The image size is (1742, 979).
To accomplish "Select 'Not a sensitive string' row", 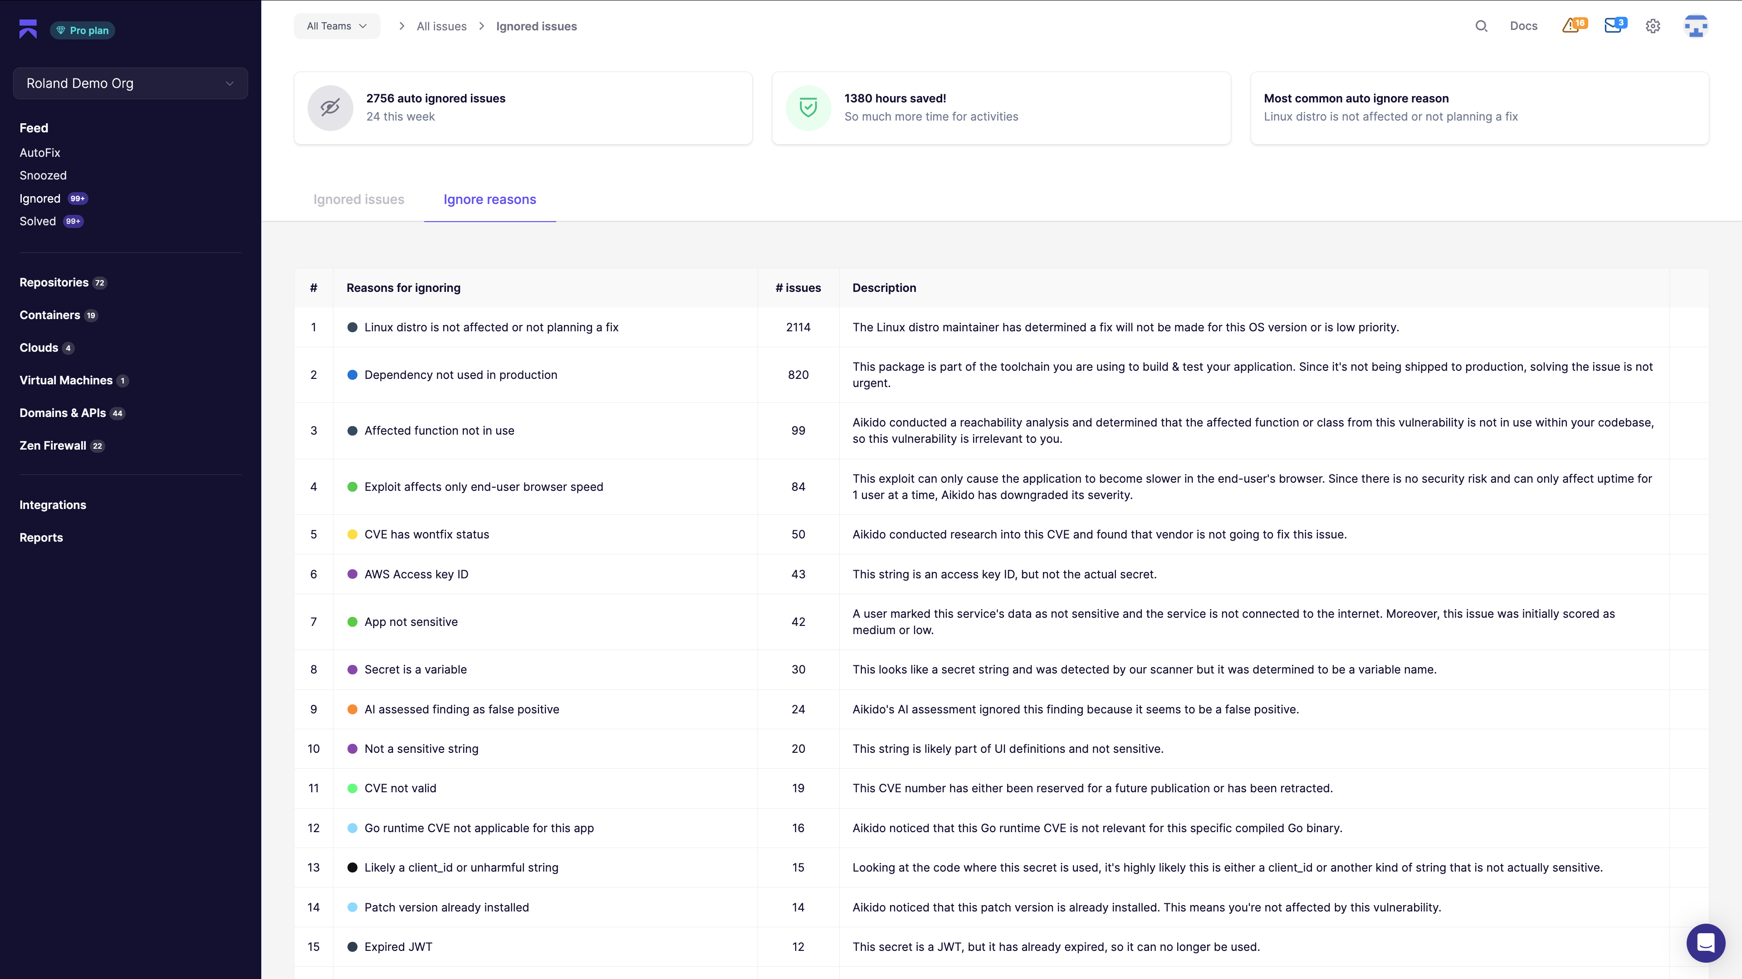I will [x=1001, y=749].
